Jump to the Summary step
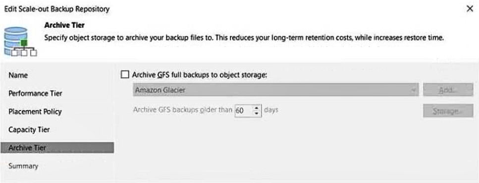The height and width of the screenshot is (183, 479). (x=23, y=166)
